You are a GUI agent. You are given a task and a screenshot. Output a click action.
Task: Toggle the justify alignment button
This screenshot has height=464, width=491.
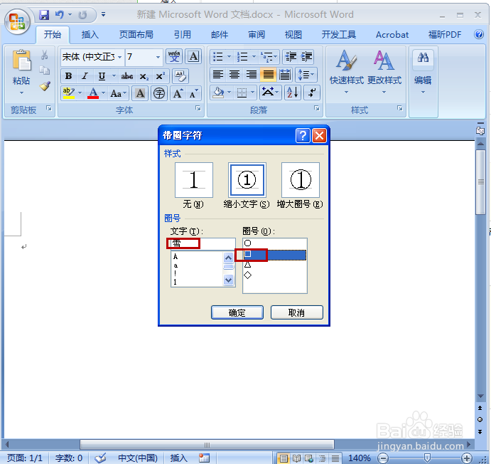pyautogui.click(x=268, y=75)
